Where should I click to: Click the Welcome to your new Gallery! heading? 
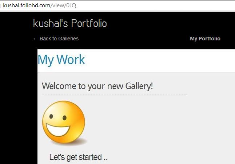(x=97, y=86)
